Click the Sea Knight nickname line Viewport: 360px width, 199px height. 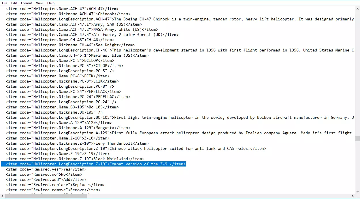click(x=70, y=45)
